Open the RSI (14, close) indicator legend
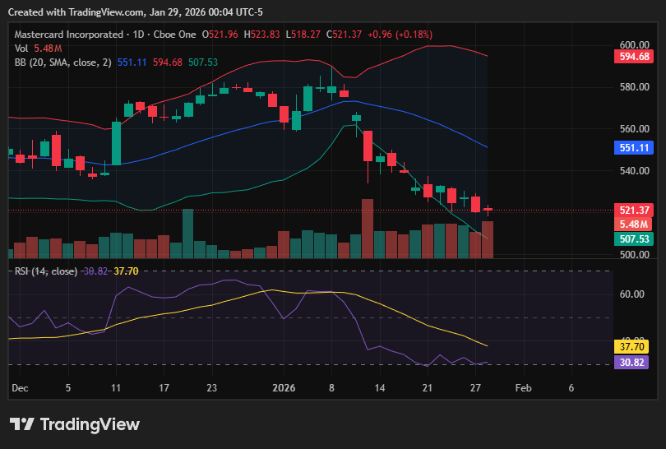Viewport: 666px width, 449px height. pos(46,271)
